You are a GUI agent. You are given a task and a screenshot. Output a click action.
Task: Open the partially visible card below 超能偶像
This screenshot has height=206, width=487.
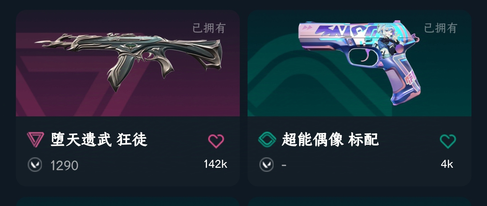click(360, 202)
